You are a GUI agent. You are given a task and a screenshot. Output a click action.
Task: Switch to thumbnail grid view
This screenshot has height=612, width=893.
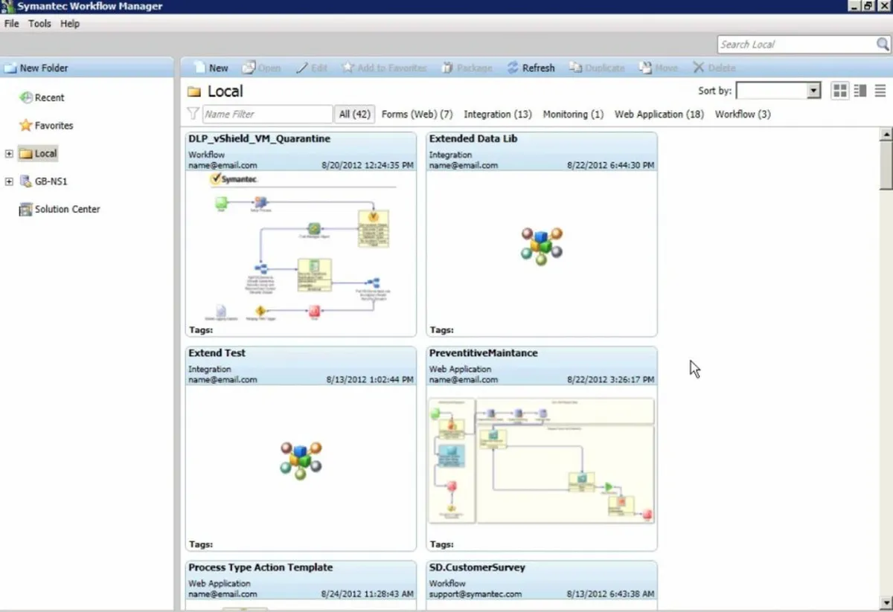pos(840,91)
